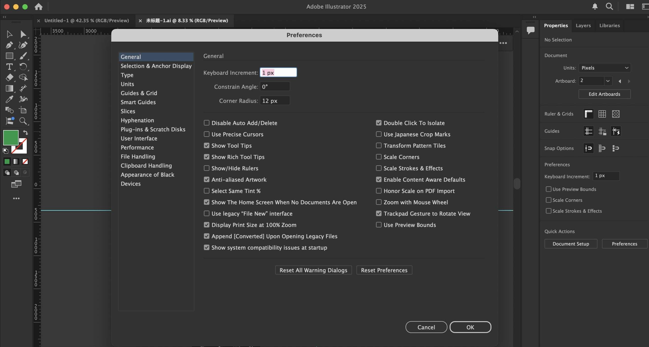Enable Use Precise Cursors checkbox
This screenshot has width=649, height=347.
207,134
